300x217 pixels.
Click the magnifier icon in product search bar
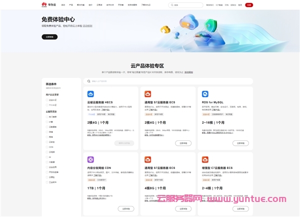[x=88, y=81]
